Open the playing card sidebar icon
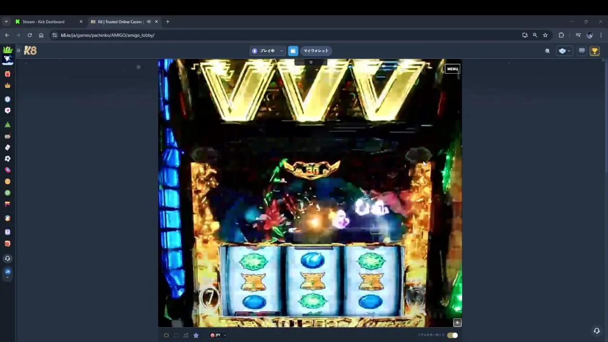The image size is (608, 342). (x=7, y=148)
